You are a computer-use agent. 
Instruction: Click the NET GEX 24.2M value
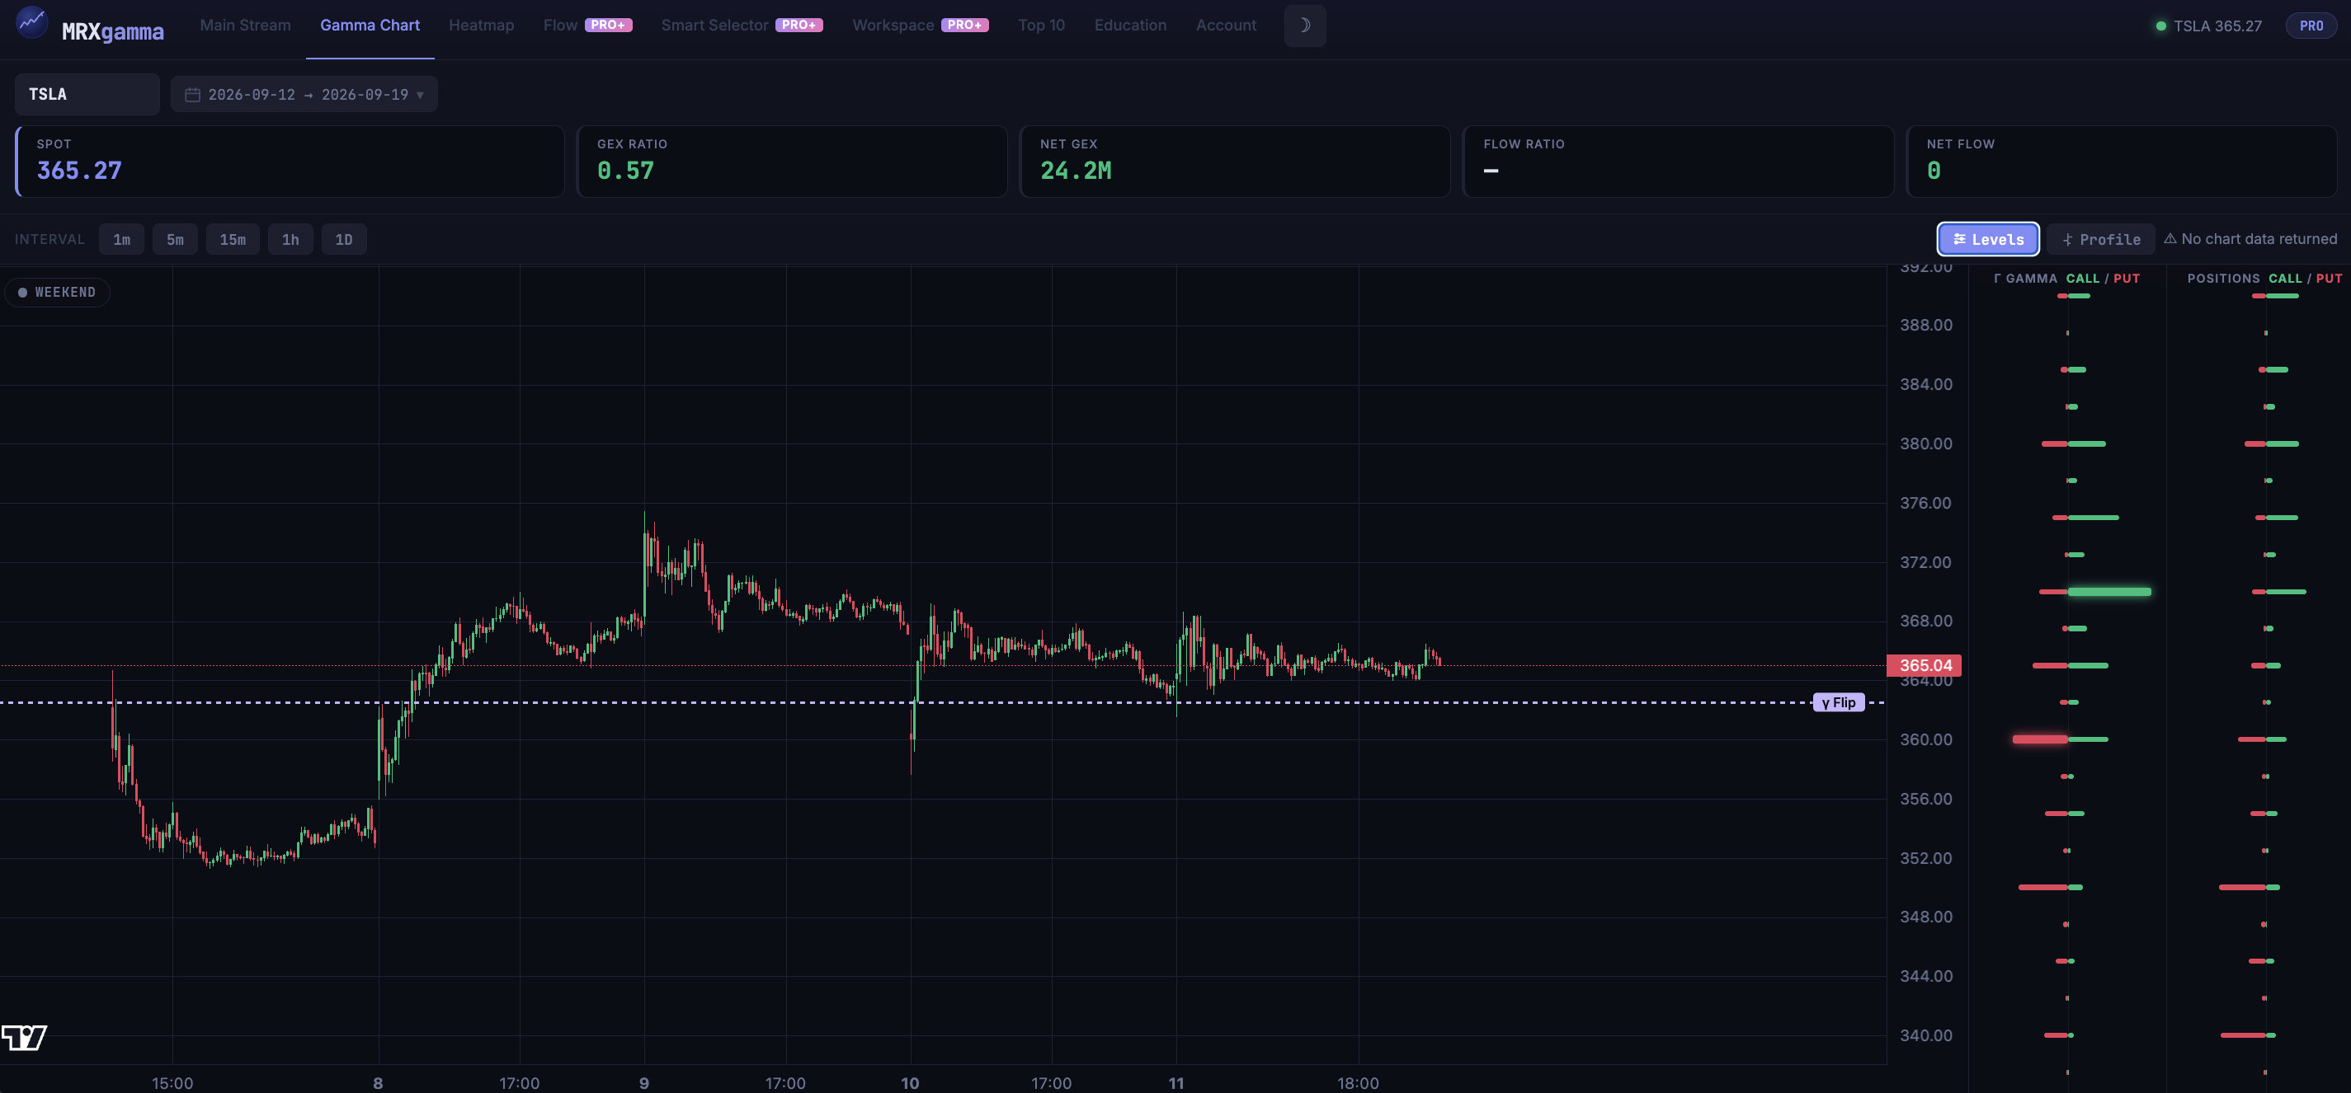(1075, 171)
